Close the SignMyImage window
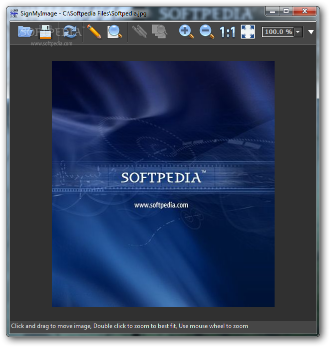The height and width of the screenshot is (347, 330). pos(305,11)
